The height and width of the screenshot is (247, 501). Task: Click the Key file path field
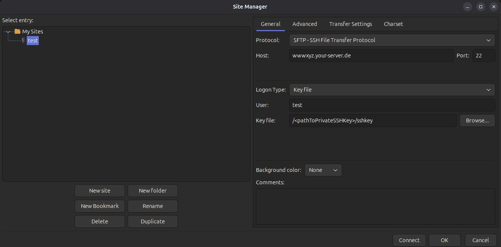(373, 120)
